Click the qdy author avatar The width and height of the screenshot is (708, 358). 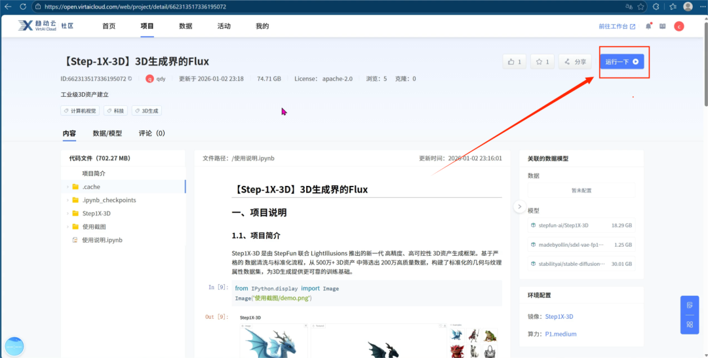coord(149,79)
